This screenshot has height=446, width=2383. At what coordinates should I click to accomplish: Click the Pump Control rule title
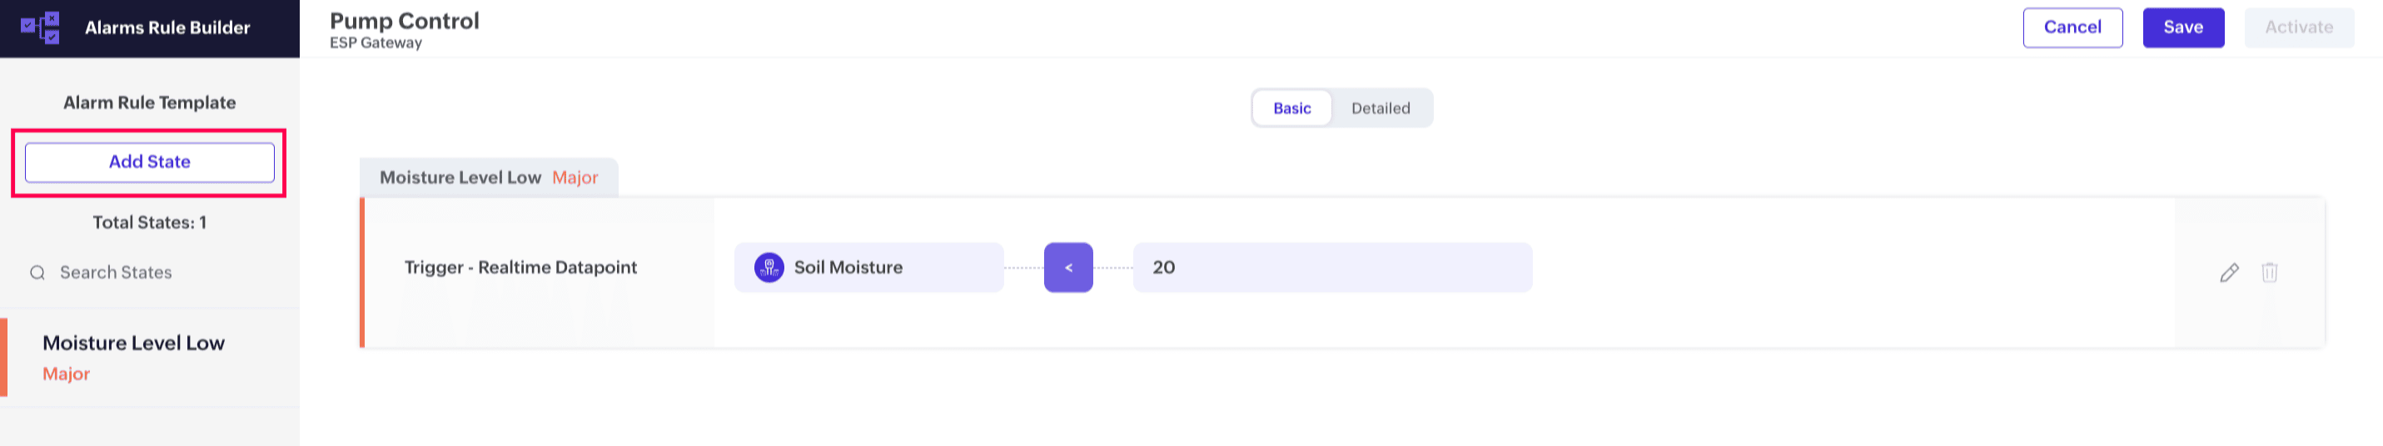pos(405,20)
